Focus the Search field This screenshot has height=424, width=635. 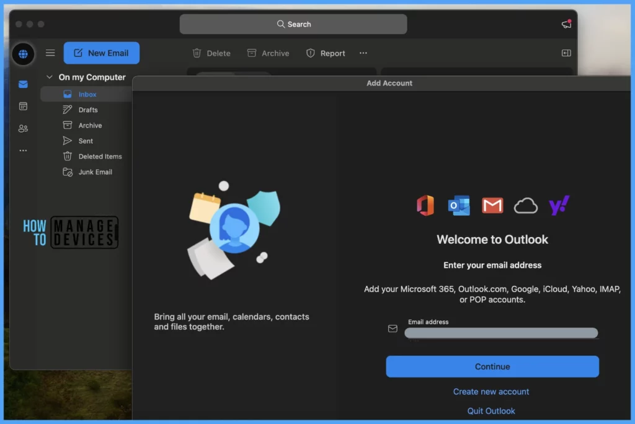(293, 24)
